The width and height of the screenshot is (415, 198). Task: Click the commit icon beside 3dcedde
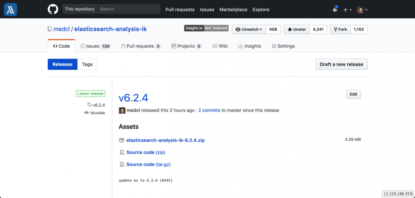click(87, 113)
